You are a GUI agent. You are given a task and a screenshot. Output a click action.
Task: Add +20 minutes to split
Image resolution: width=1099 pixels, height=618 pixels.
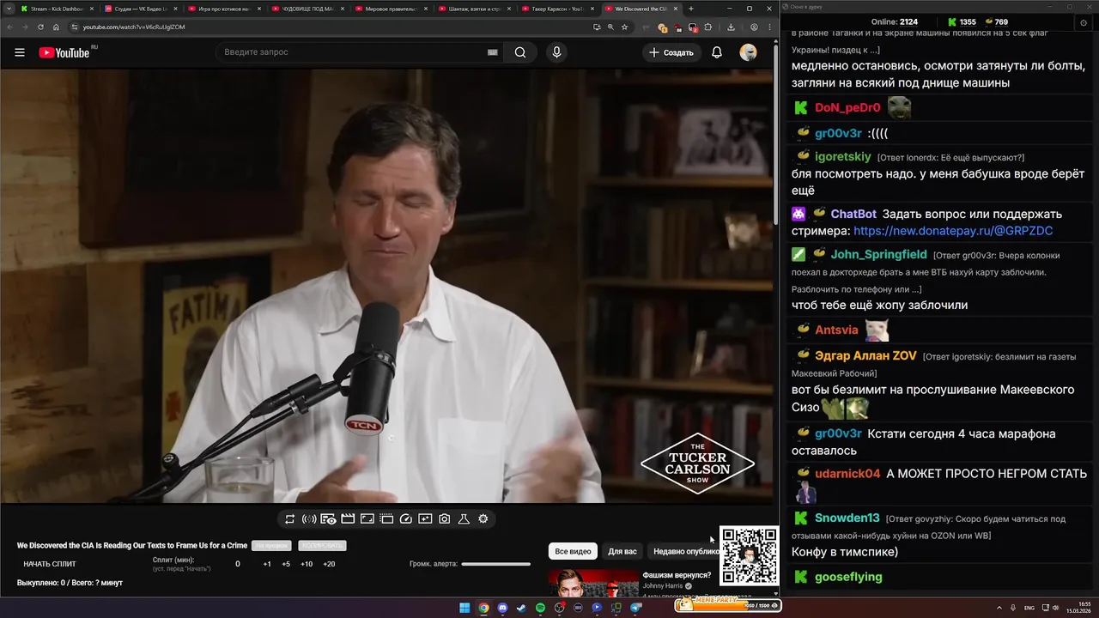point(329,564)
